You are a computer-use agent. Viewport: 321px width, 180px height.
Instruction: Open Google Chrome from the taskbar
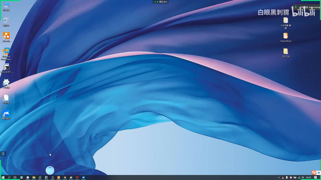(x=65, y=177)
